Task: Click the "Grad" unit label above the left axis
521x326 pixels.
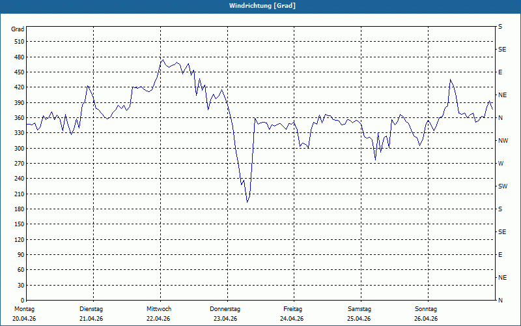Action: tap(18, 29)
